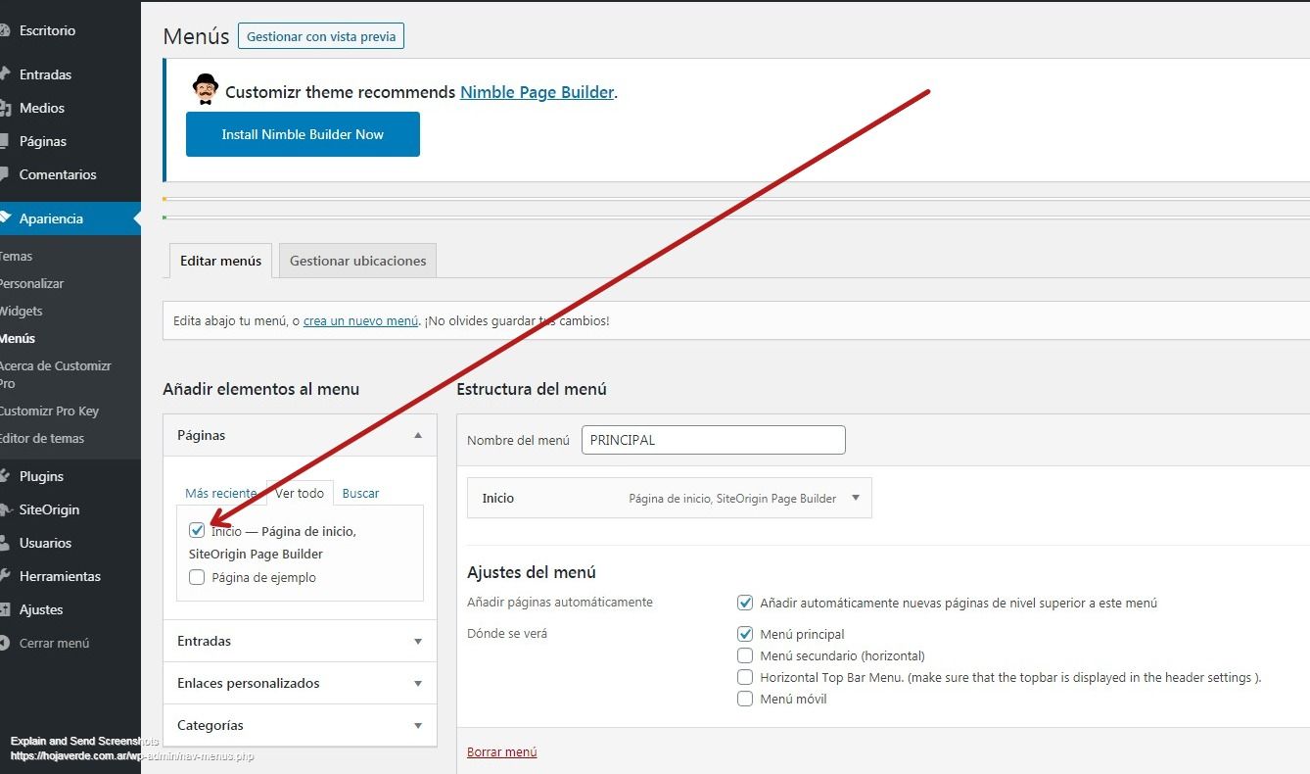This screenshot has height=774, width=1310.
Task: Open the Nimble Page Builder link
Action: pos(538,92)
